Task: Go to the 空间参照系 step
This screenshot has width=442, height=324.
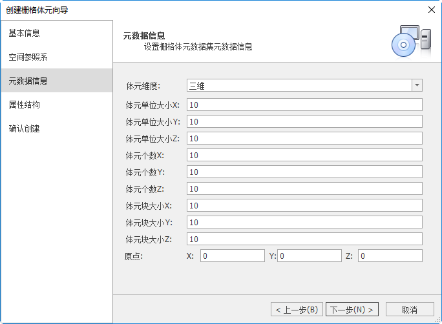Action: click(x=56, y=57)
